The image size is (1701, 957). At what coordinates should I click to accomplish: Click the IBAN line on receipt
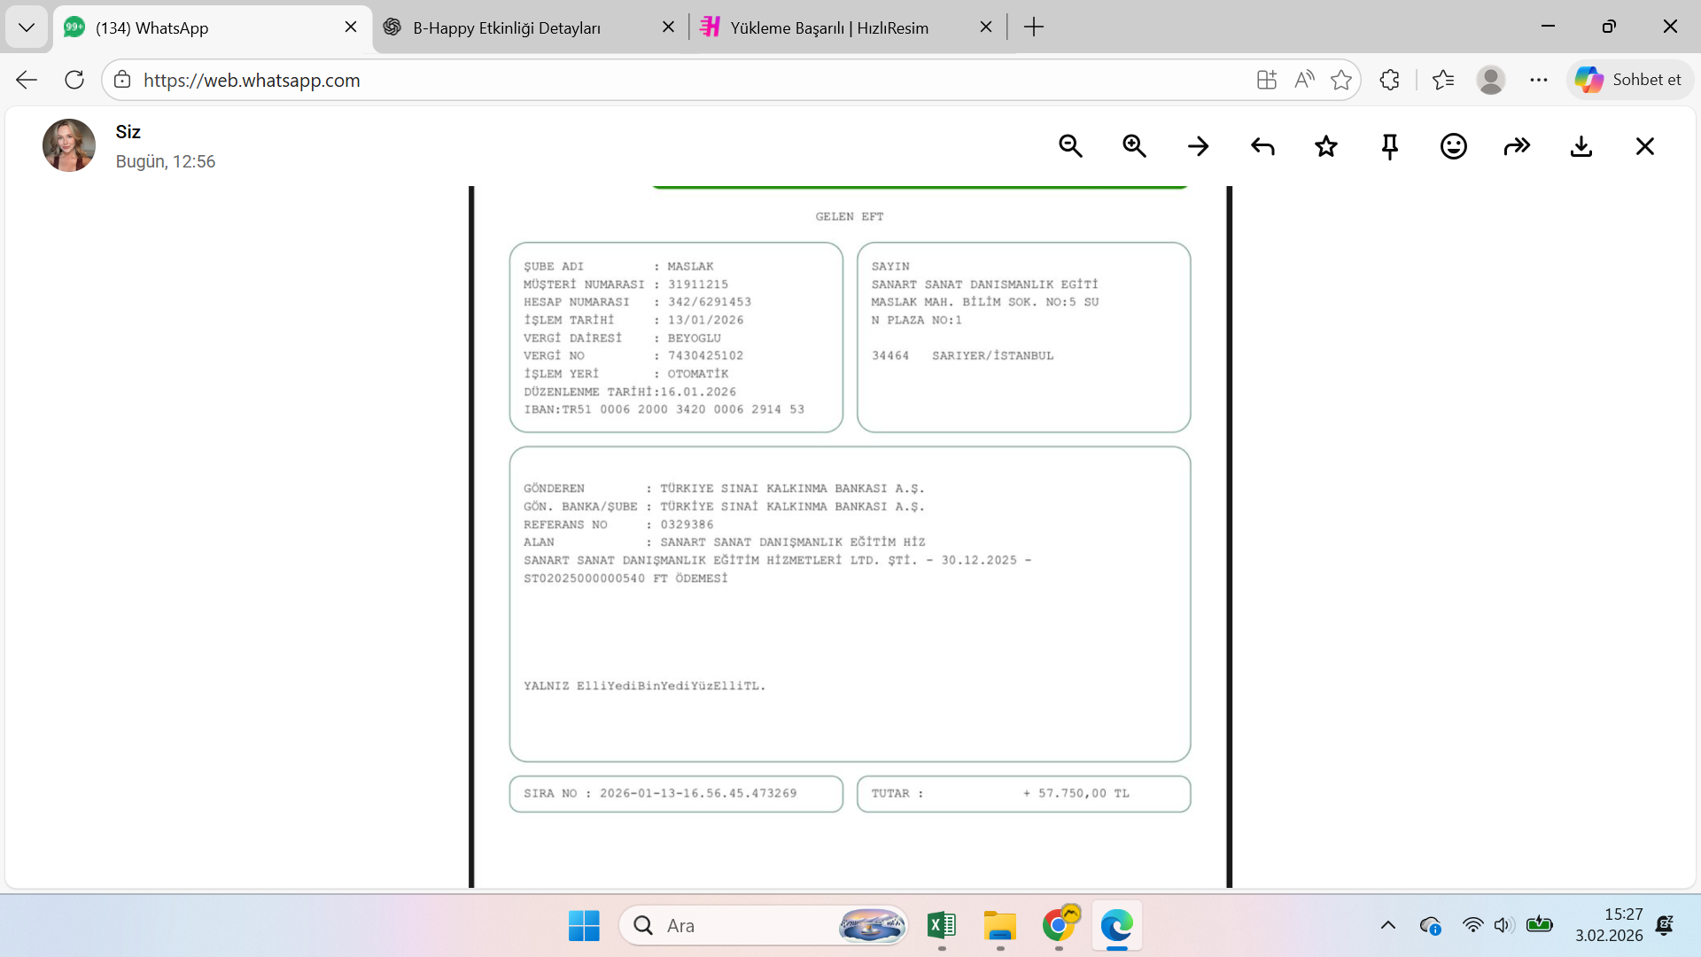664,409
